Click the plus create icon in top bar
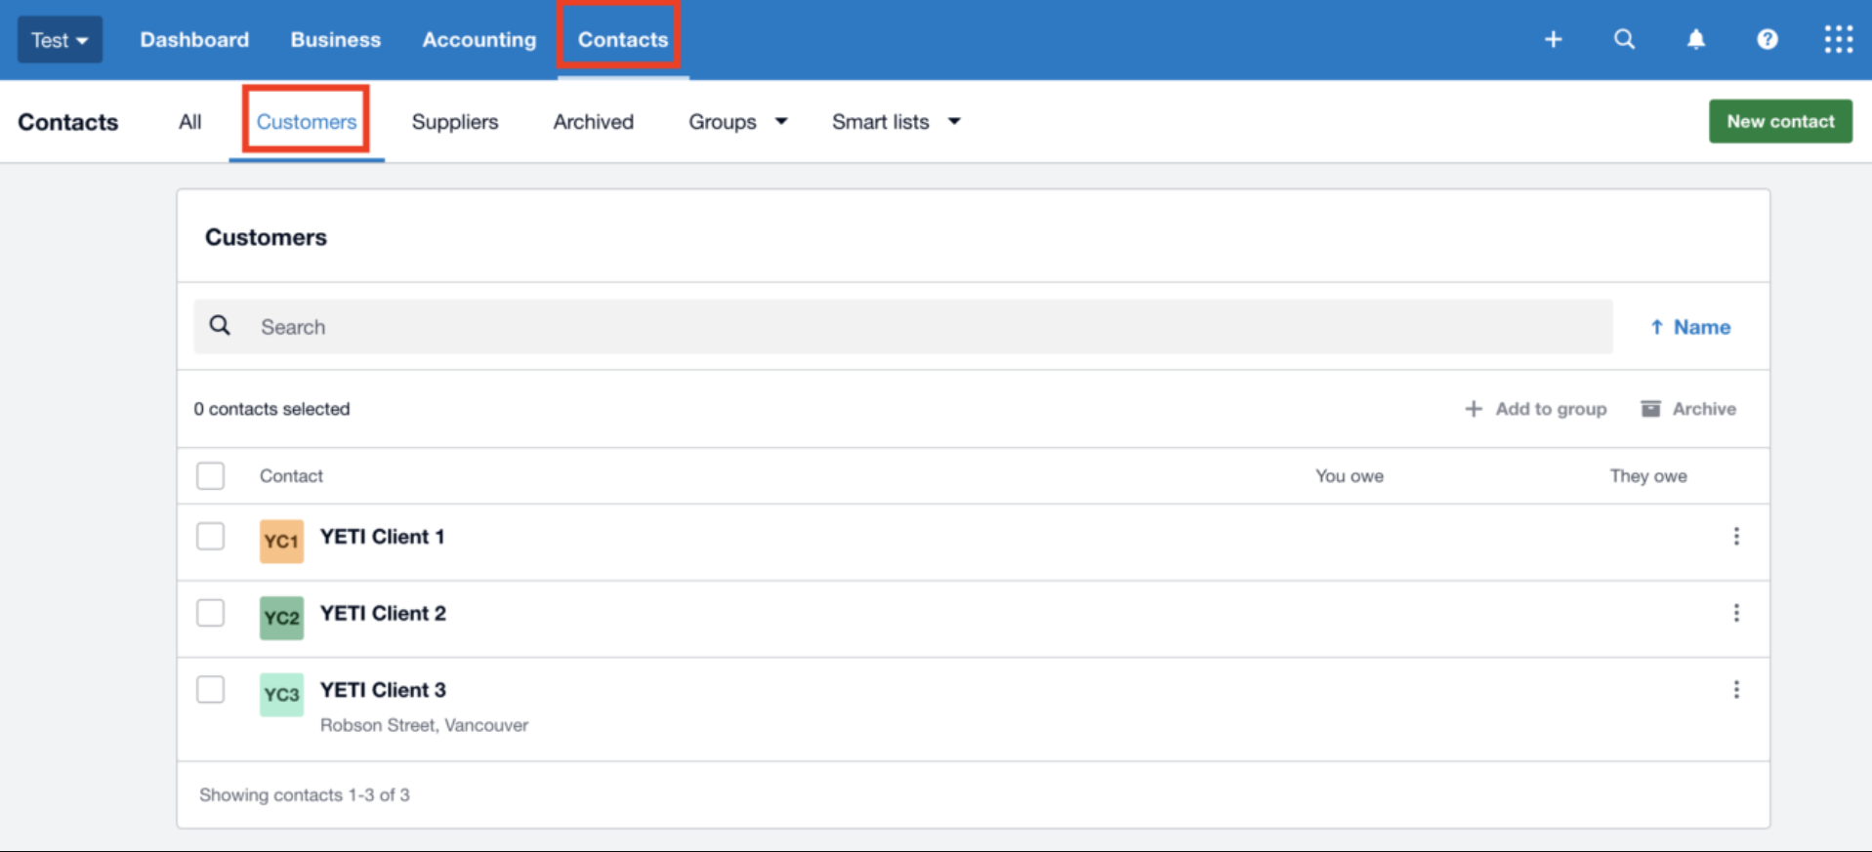This screenshot has width=1872, height=852. (x=1553, y=39)
